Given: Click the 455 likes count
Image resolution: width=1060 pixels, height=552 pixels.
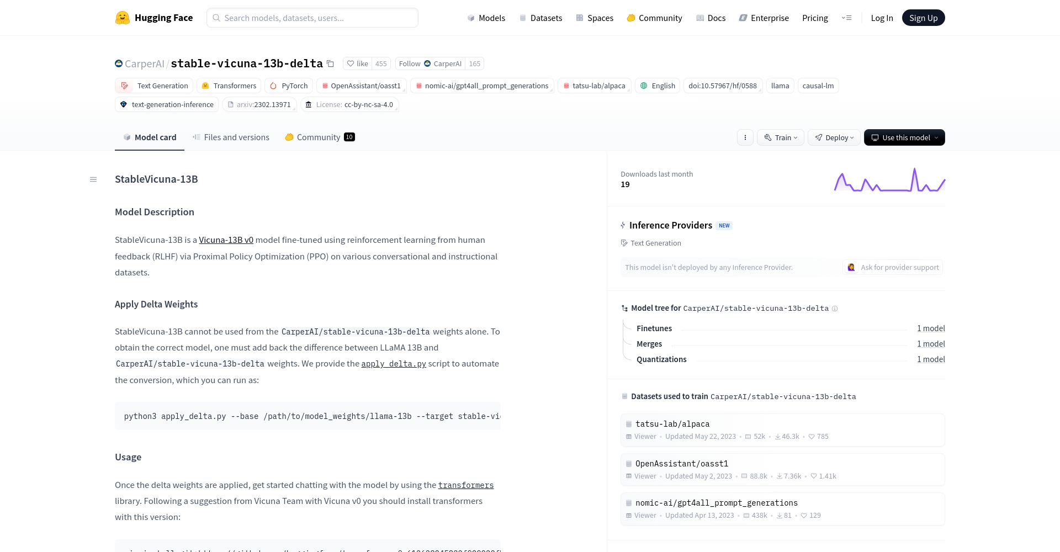Looking at the screenshot, I should [381, 63].
